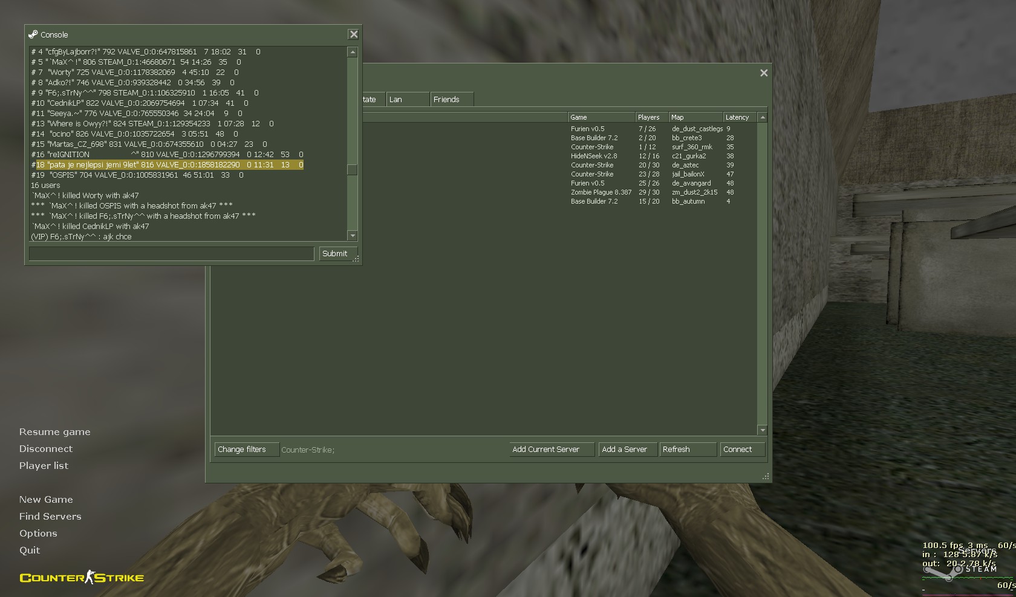Open Options from main menu
This screenshot has width=1016, height=597.
coord(38,534)
